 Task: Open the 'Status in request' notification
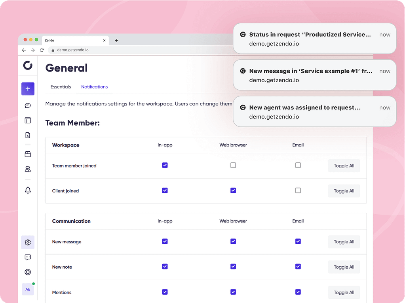(x=315, y=39)
